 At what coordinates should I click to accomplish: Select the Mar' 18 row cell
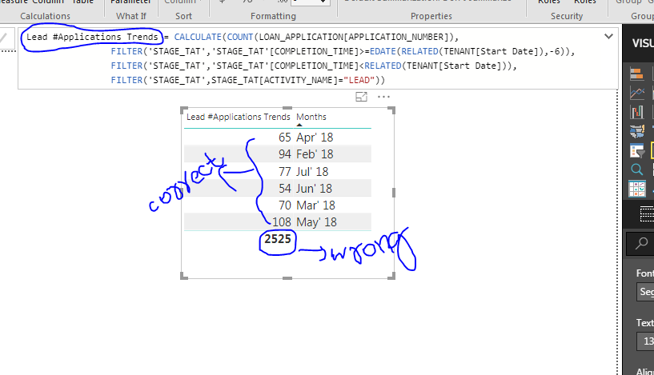315,205
